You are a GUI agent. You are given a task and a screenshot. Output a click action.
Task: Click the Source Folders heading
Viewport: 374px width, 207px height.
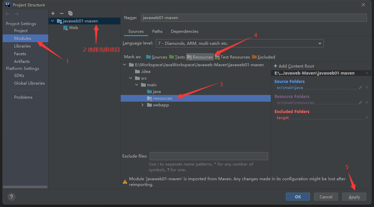(289, 81)
